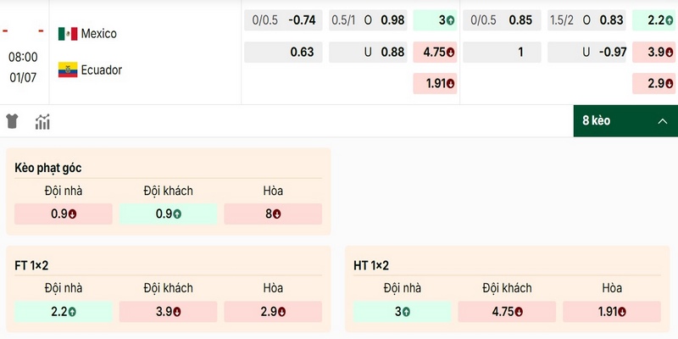Select Kèo phạt góc Hòa 8
Image resolution: width=678 pixels, height=339 pixels.
click(x=273, y=214)
